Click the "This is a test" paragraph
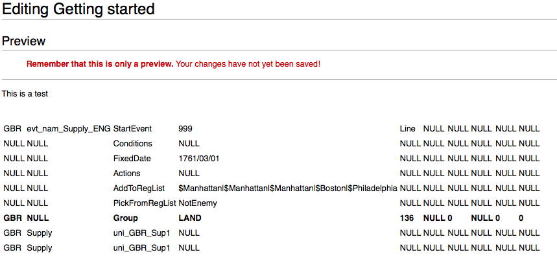The width and height of the screenshot is (557, 261). [25, 94]
